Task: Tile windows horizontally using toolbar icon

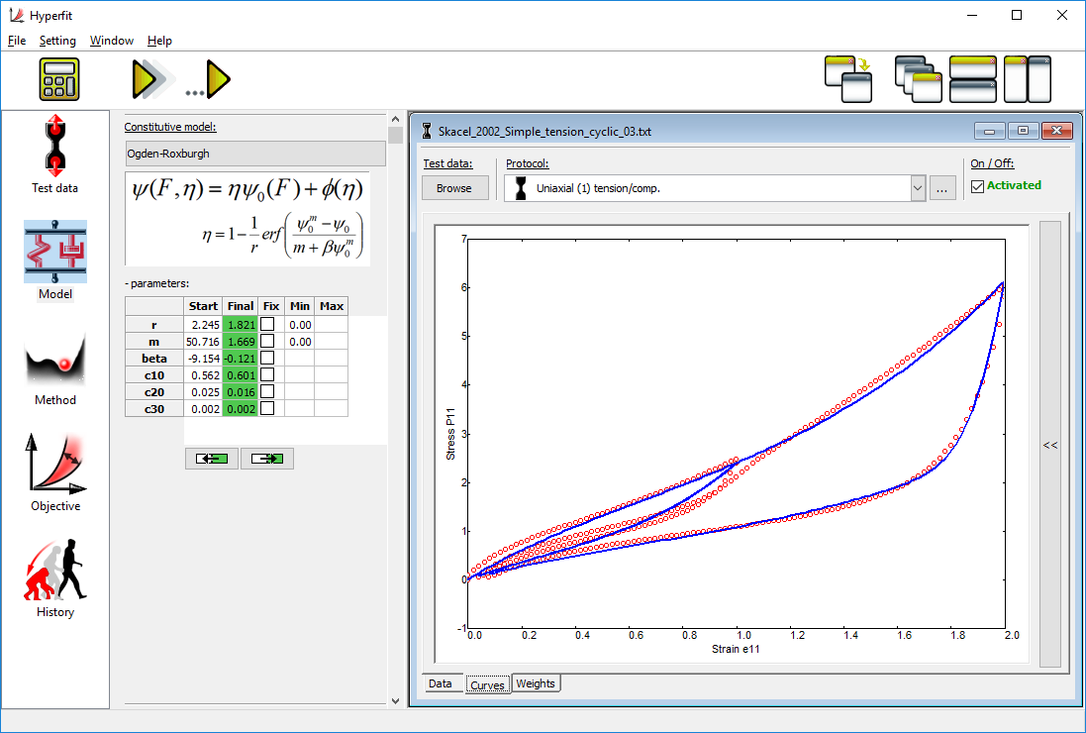Action: [972, 79]
